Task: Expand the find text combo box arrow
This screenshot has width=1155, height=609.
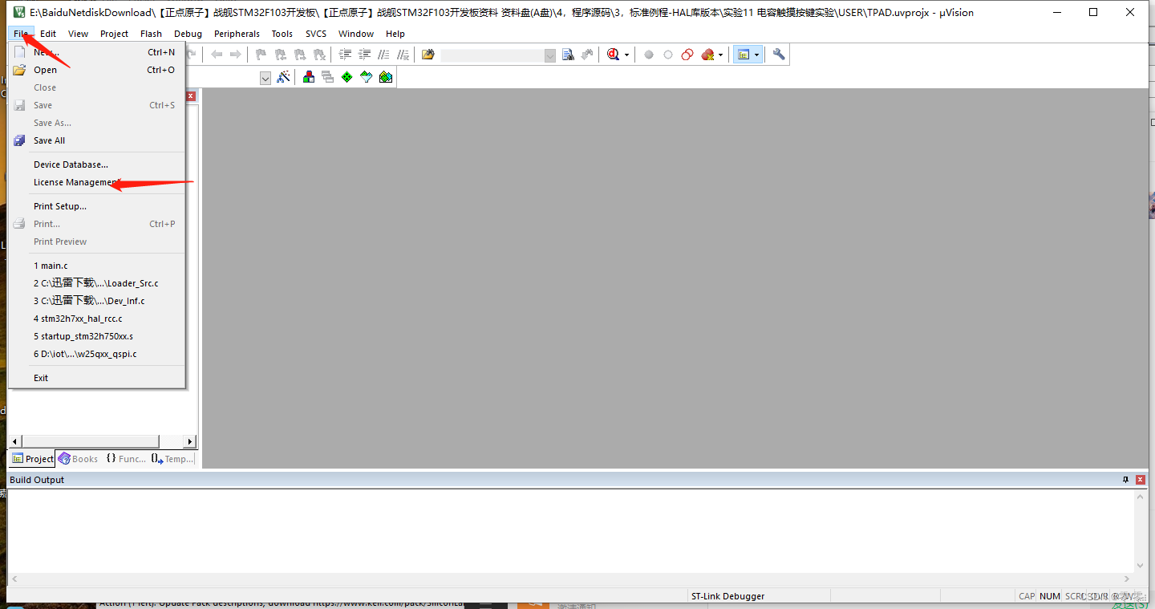Action: click(550, 55)
